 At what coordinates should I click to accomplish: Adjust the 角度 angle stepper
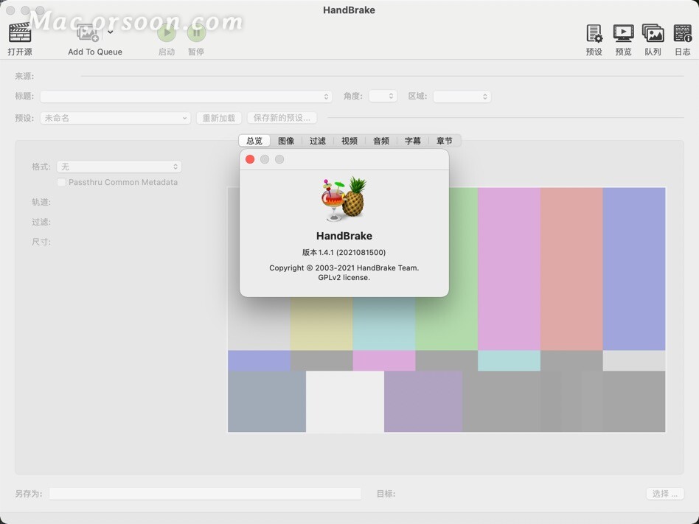click(x=383, y=96)
